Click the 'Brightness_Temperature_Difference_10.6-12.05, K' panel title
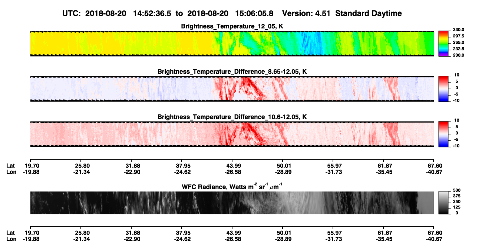The image size is (482, 247). click(x=232, y=117)
